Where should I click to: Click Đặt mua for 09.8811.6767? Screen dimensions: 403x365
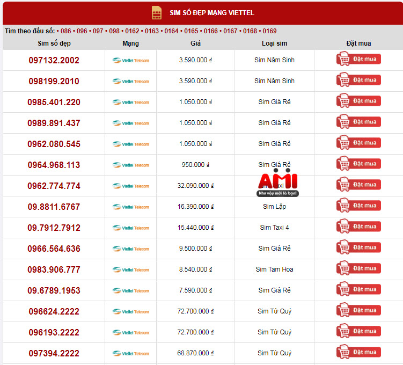(x=358, y=206)
